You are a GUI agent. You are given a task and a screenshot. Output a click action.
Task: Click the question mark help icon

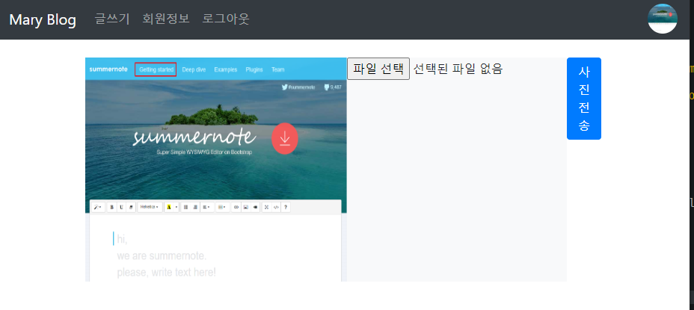[286, 207]
